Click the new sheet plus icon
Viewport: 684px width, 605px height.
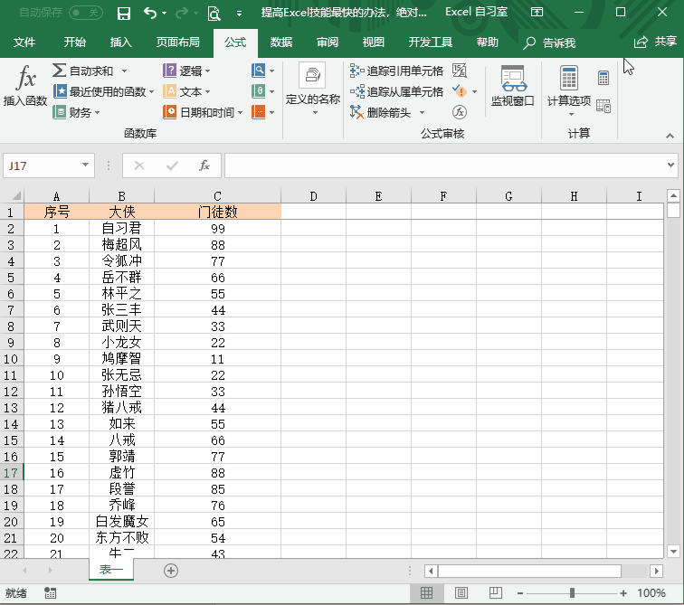click(x=170, y=570)
